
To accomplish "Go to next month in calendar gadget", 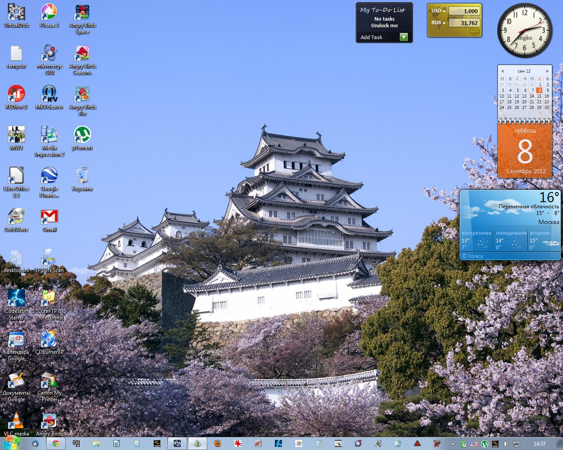I will [547, 71].
